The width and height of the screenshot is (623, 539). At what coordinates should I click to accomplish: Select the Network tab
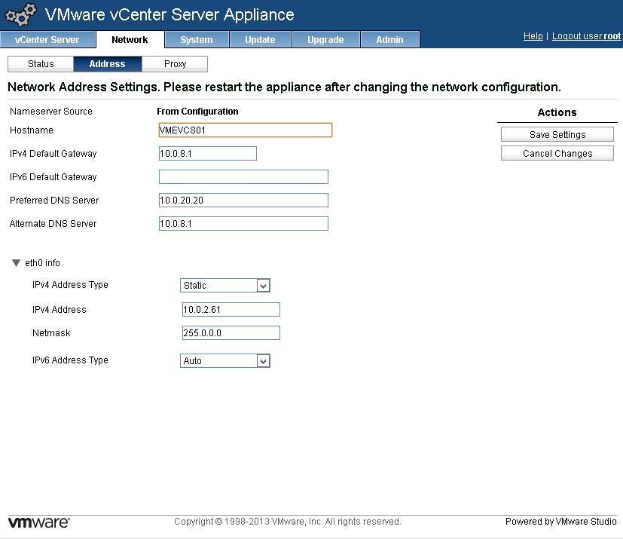click(130, 40)
